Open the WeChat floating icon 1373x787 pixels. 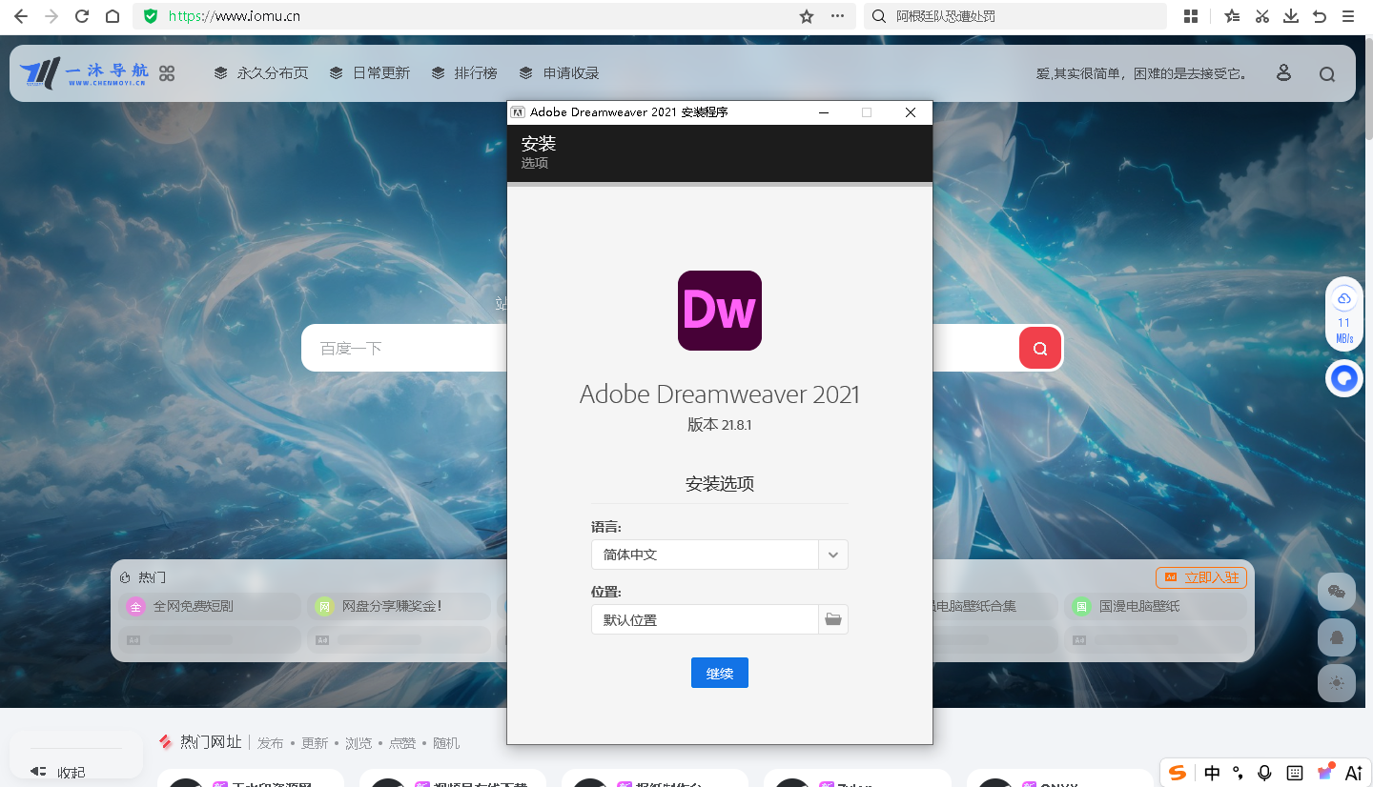pyautogui.click(x=1337, y=592)
